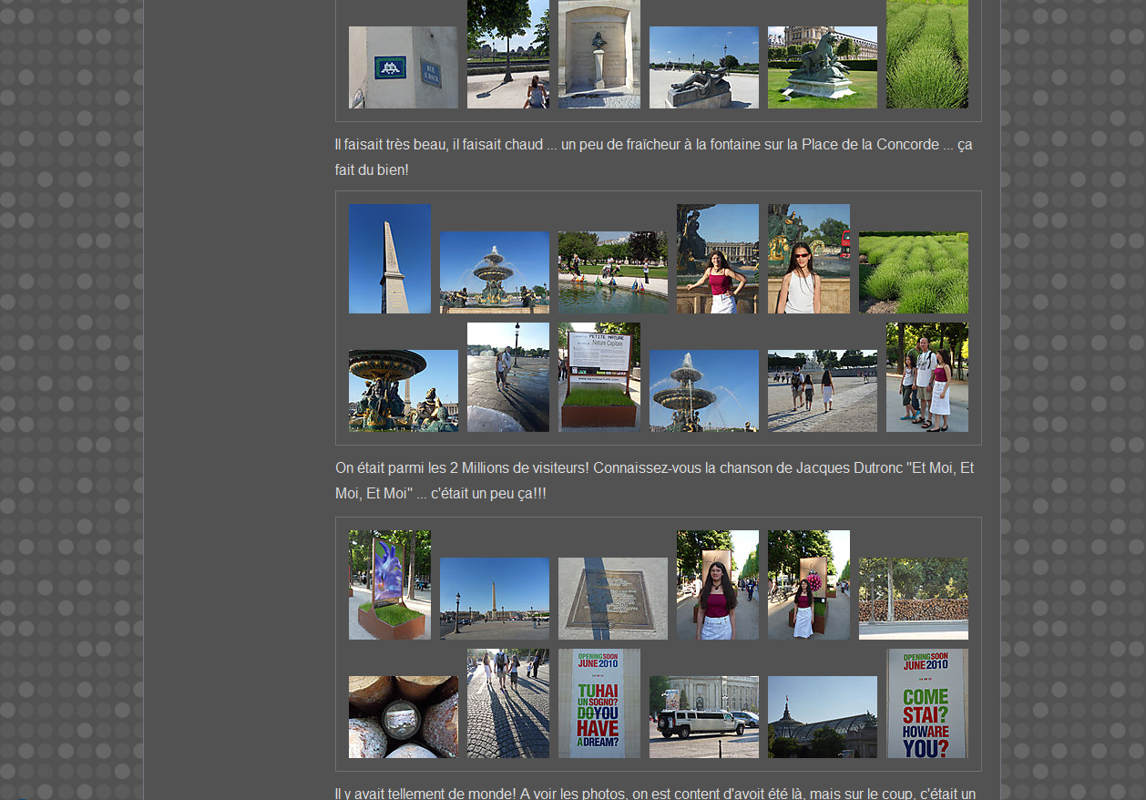View the tall obelisk against blue sky photo

click(x=389, y=259)
